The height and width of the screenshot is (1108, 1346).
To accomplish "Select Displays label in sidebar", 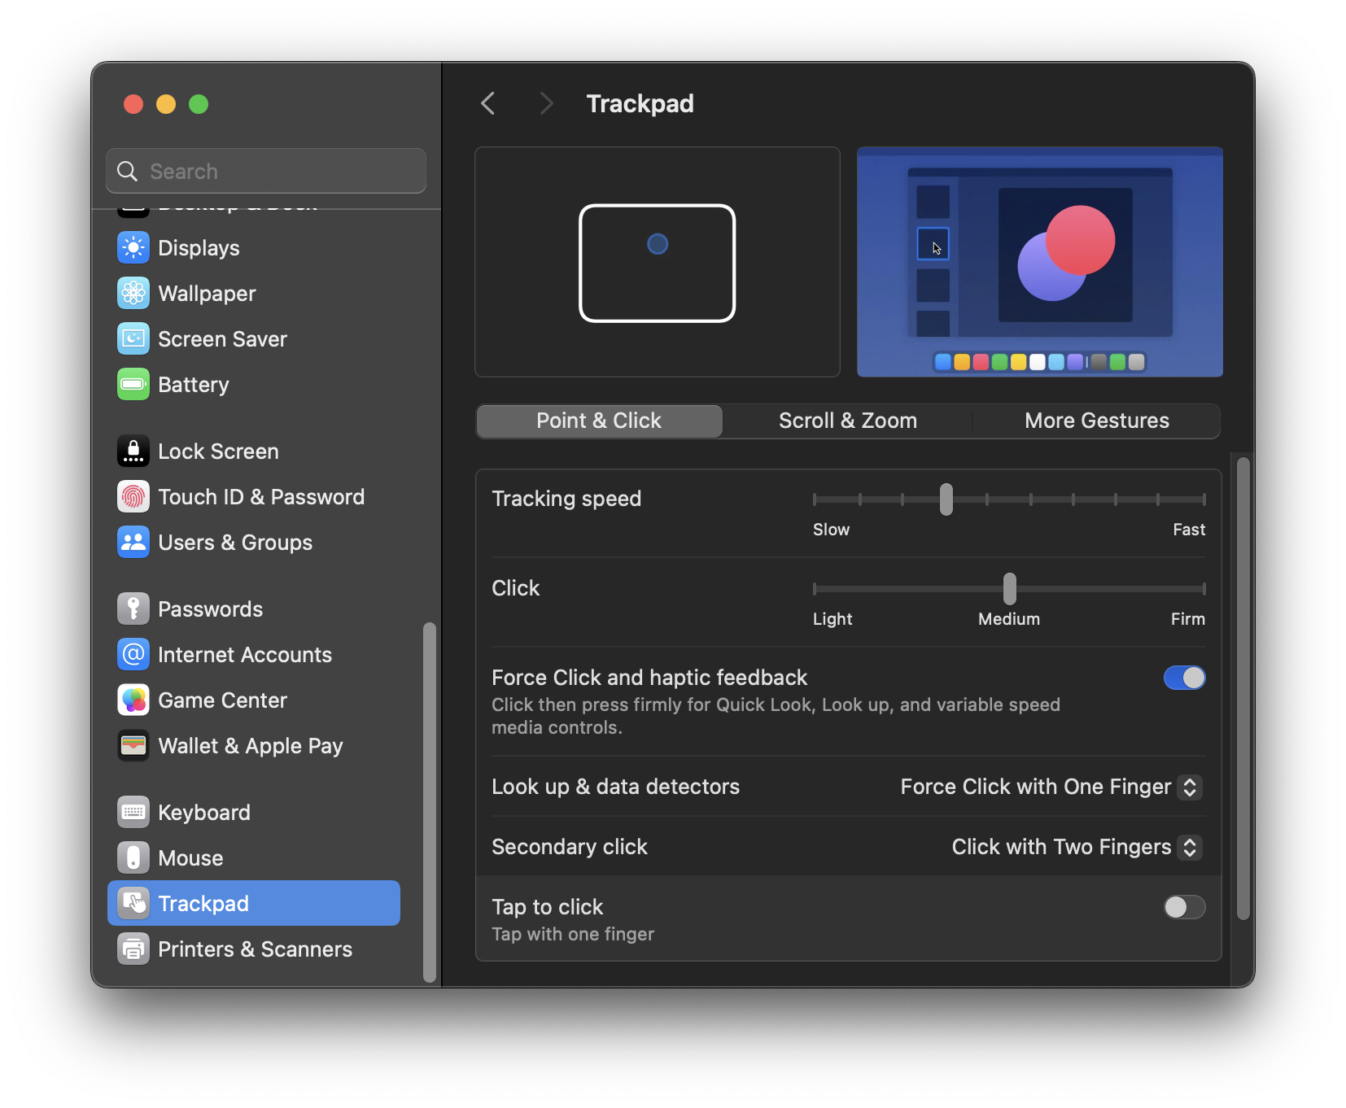I will [x=199, y=248].
